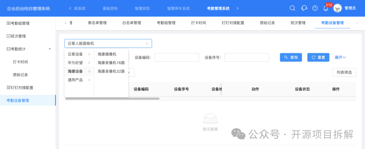Click the 设备编码 column header
The height and width of the screenshot is (149, 365).
pyautogui.click(x=141, y=89)
